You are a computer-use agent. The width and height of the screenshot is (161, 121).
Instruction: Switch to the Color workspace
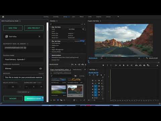(73, 17)
